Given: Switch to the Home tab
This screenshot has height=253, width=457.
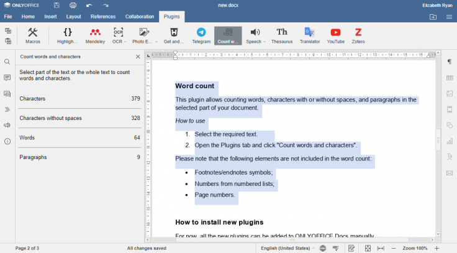Looking at the screenshot, I should click(x=28, y=17).
